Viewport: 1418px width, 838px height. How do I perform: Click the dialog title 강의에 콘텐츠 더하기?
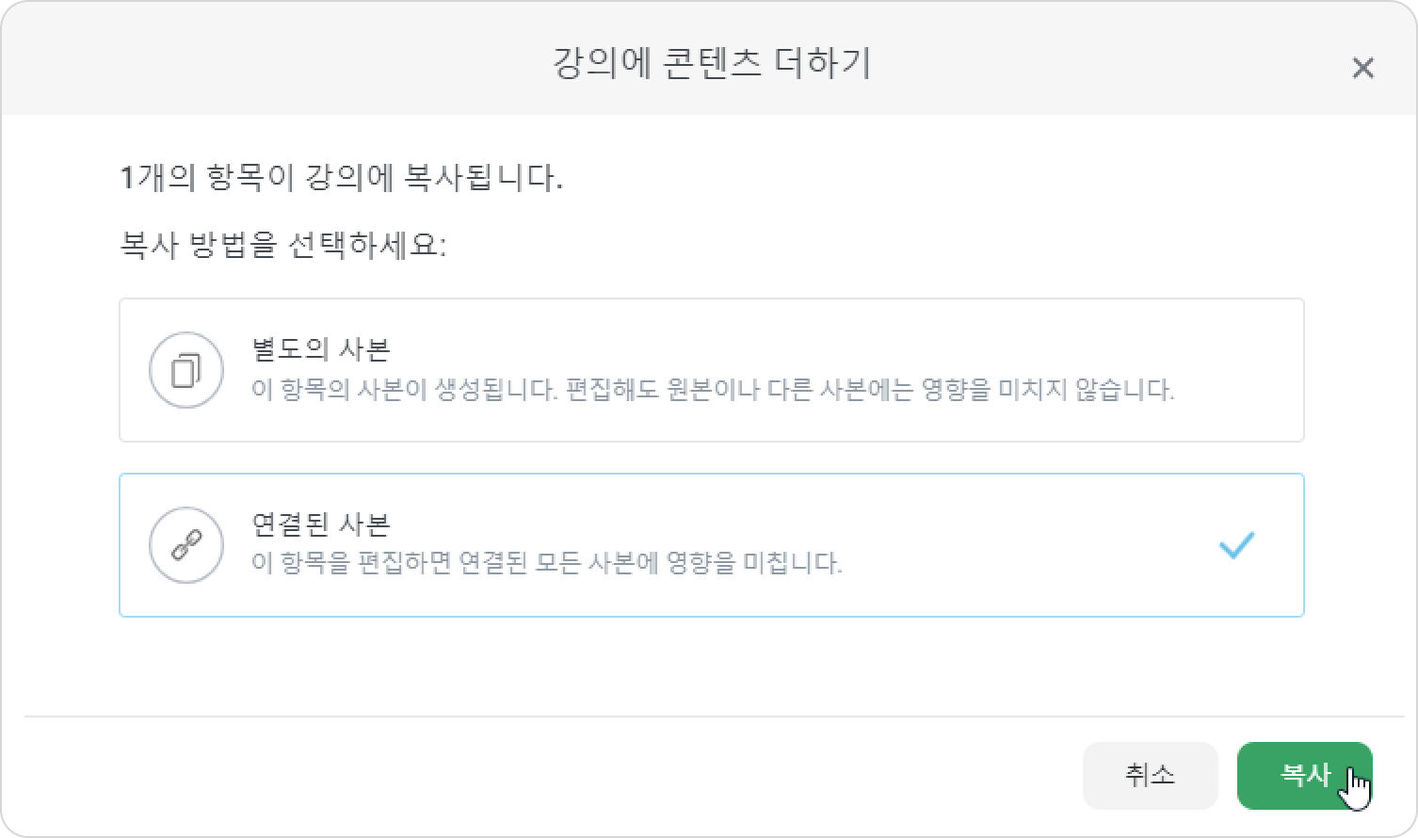tap(711, 63)
